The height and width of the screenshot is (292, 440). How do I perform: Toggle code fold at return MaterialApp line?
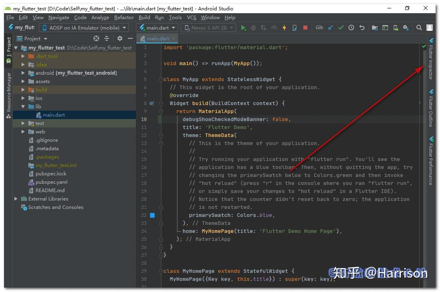pos(161,111)
